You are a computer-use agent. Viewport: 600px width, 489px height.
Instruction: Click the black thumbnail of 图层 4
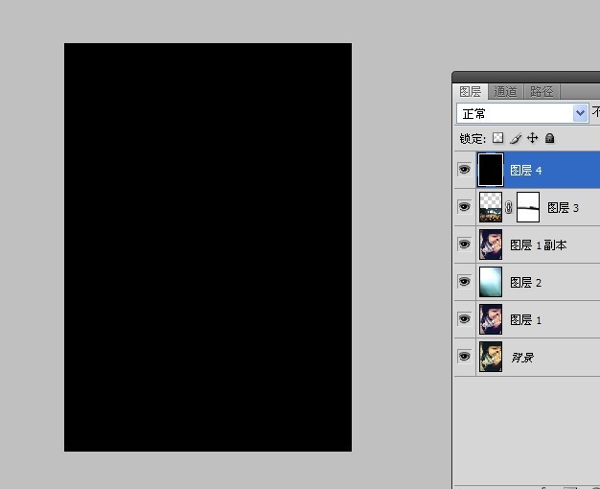coord(491,170)
